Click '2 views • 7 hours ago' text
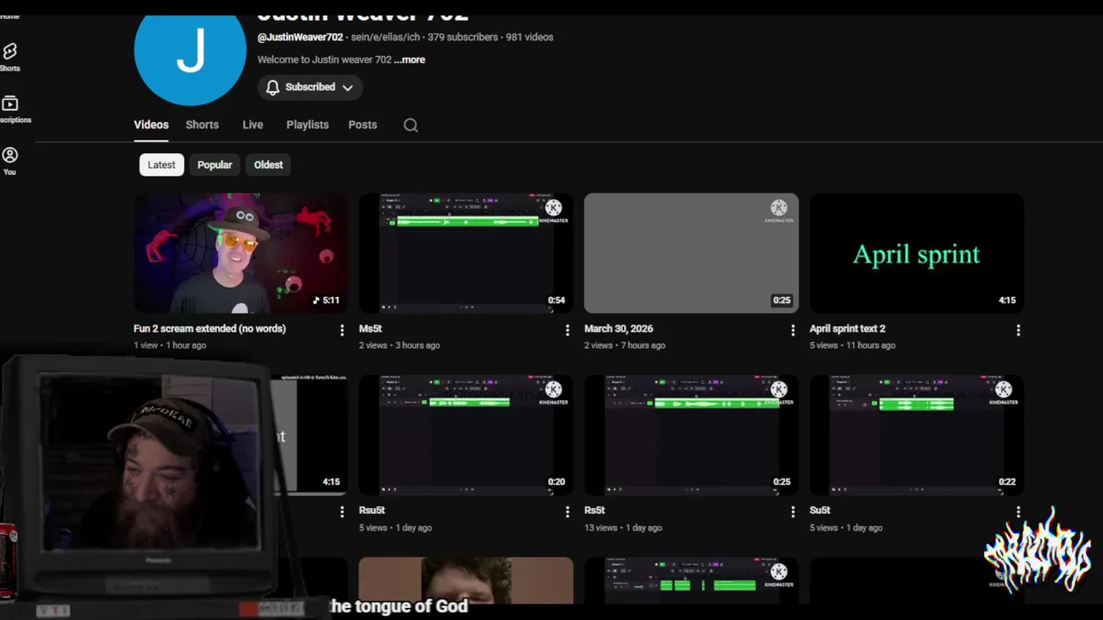The width and height of the screenshot is (1103, 620). (625, 345)
